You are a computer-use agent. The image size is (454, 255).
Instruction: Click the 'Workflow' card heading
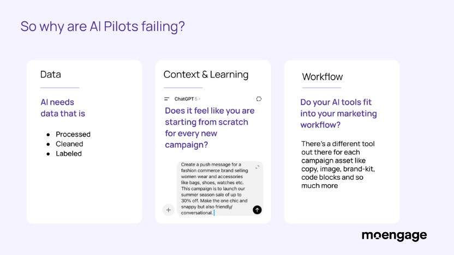322,77
